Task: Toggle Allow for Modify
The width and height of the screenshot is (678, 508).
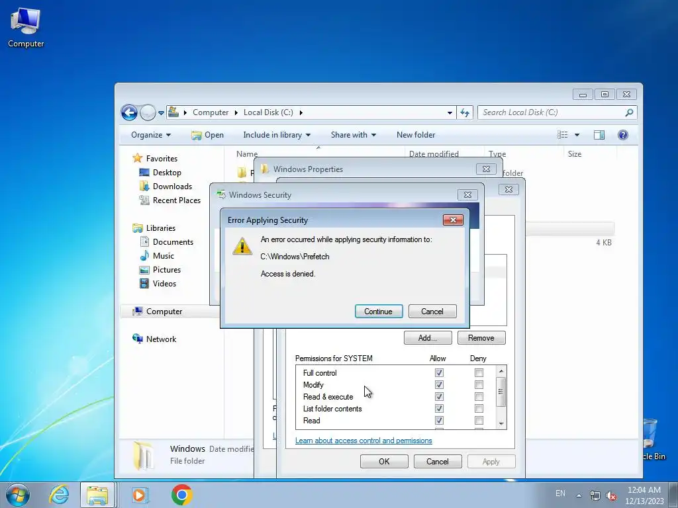Action: 439,384
